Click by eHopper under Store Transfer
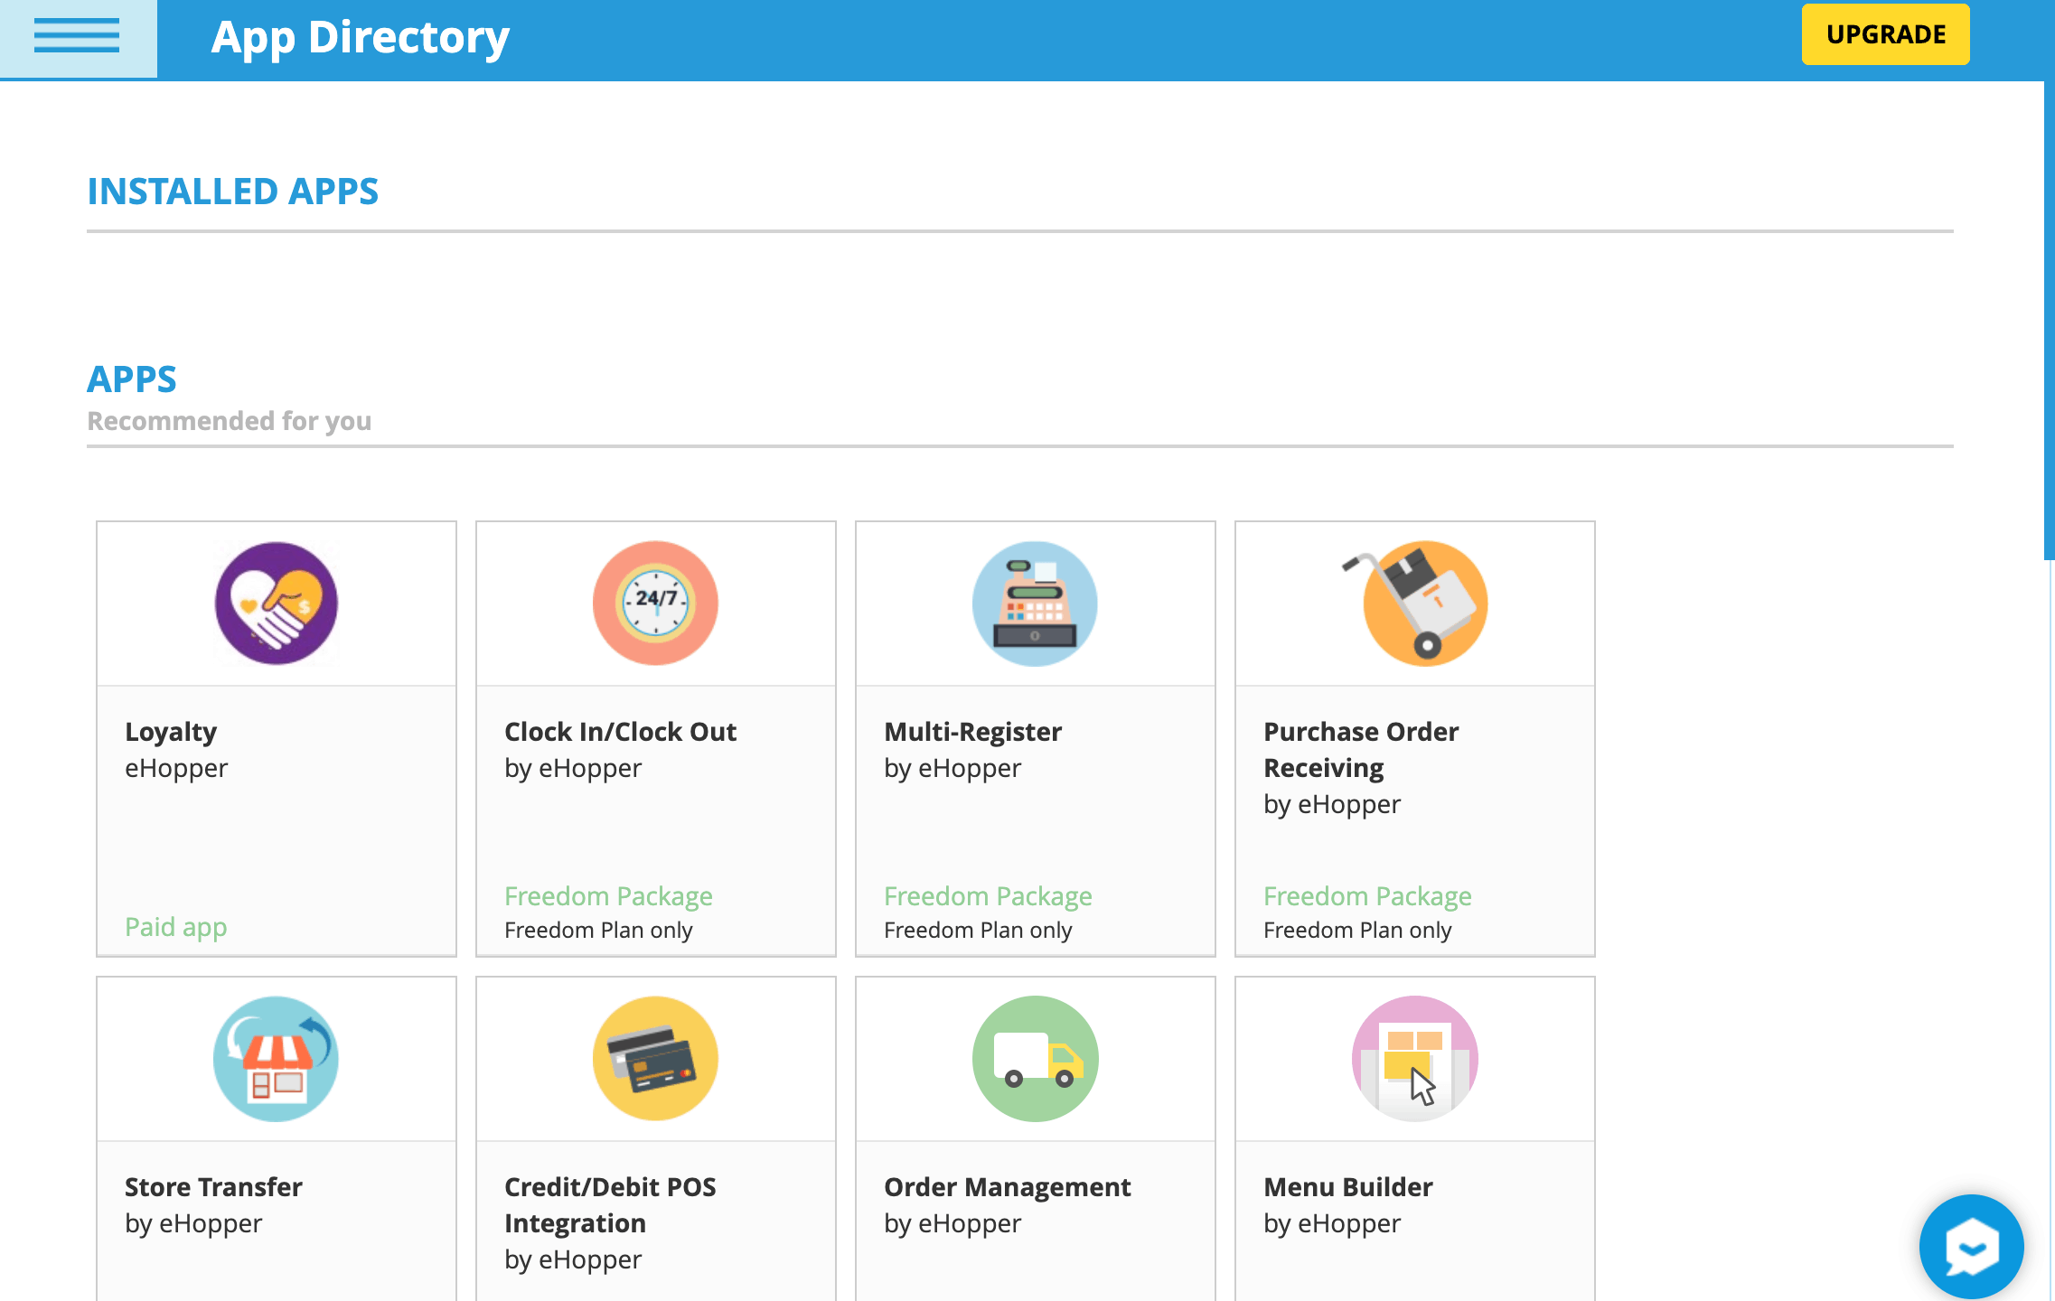The width and height of the screenshot is (2055, 1301). tap(193, 1224)
